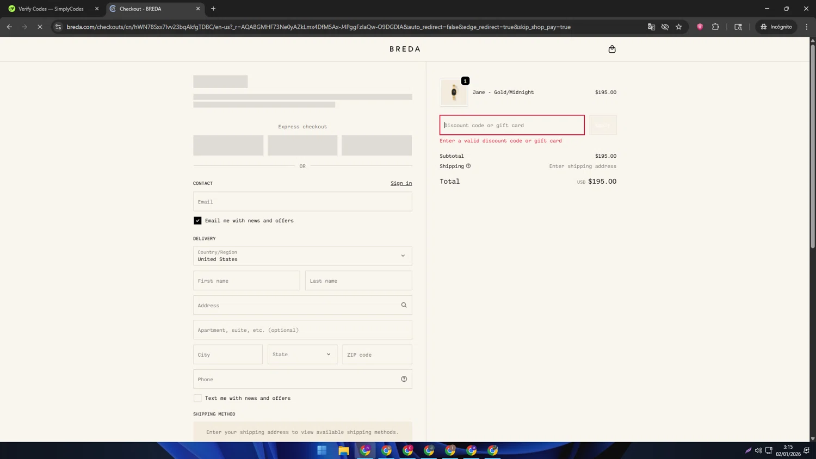Click the ZIP code field
The height and width of the screenshot is (459, 816).
coord(377,355)
